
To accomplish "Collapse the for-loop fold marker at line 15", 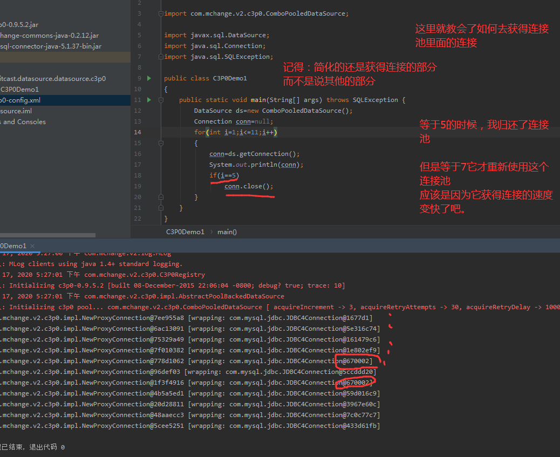I will point(161,143).
